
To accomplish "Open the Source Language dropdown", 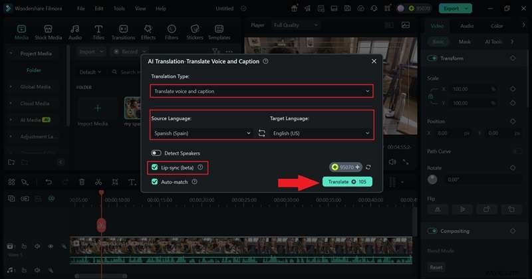I will tap(200, 133).
